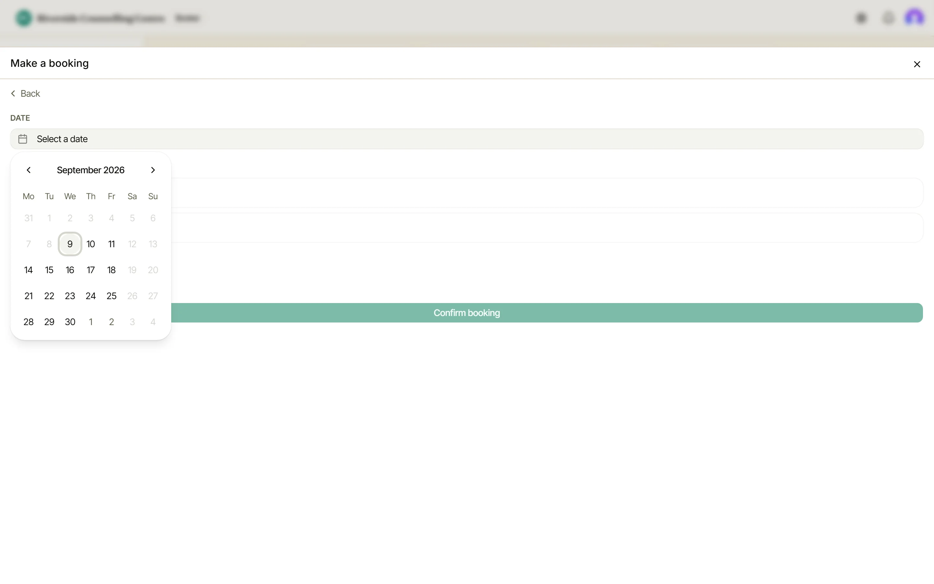Close the Make a booking dialog
934x584 pixels.
tap(917, 64)
